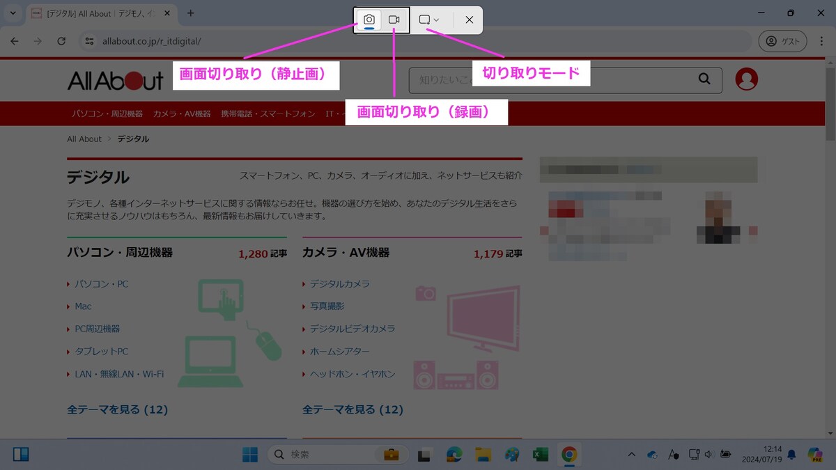Open the タブレットPC link
Viewport: 836px width, 470px height.
pyautogui.click(x=102, y=352)
